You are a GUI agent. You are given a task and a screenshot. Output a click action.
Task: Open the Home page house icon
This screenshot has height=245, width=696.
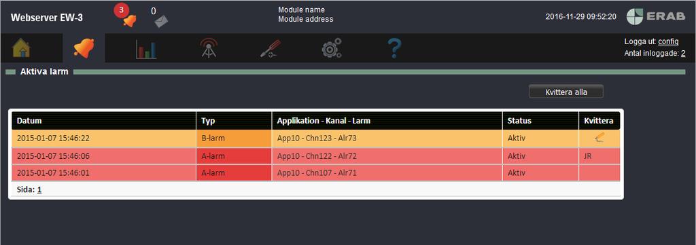point(21,48)
